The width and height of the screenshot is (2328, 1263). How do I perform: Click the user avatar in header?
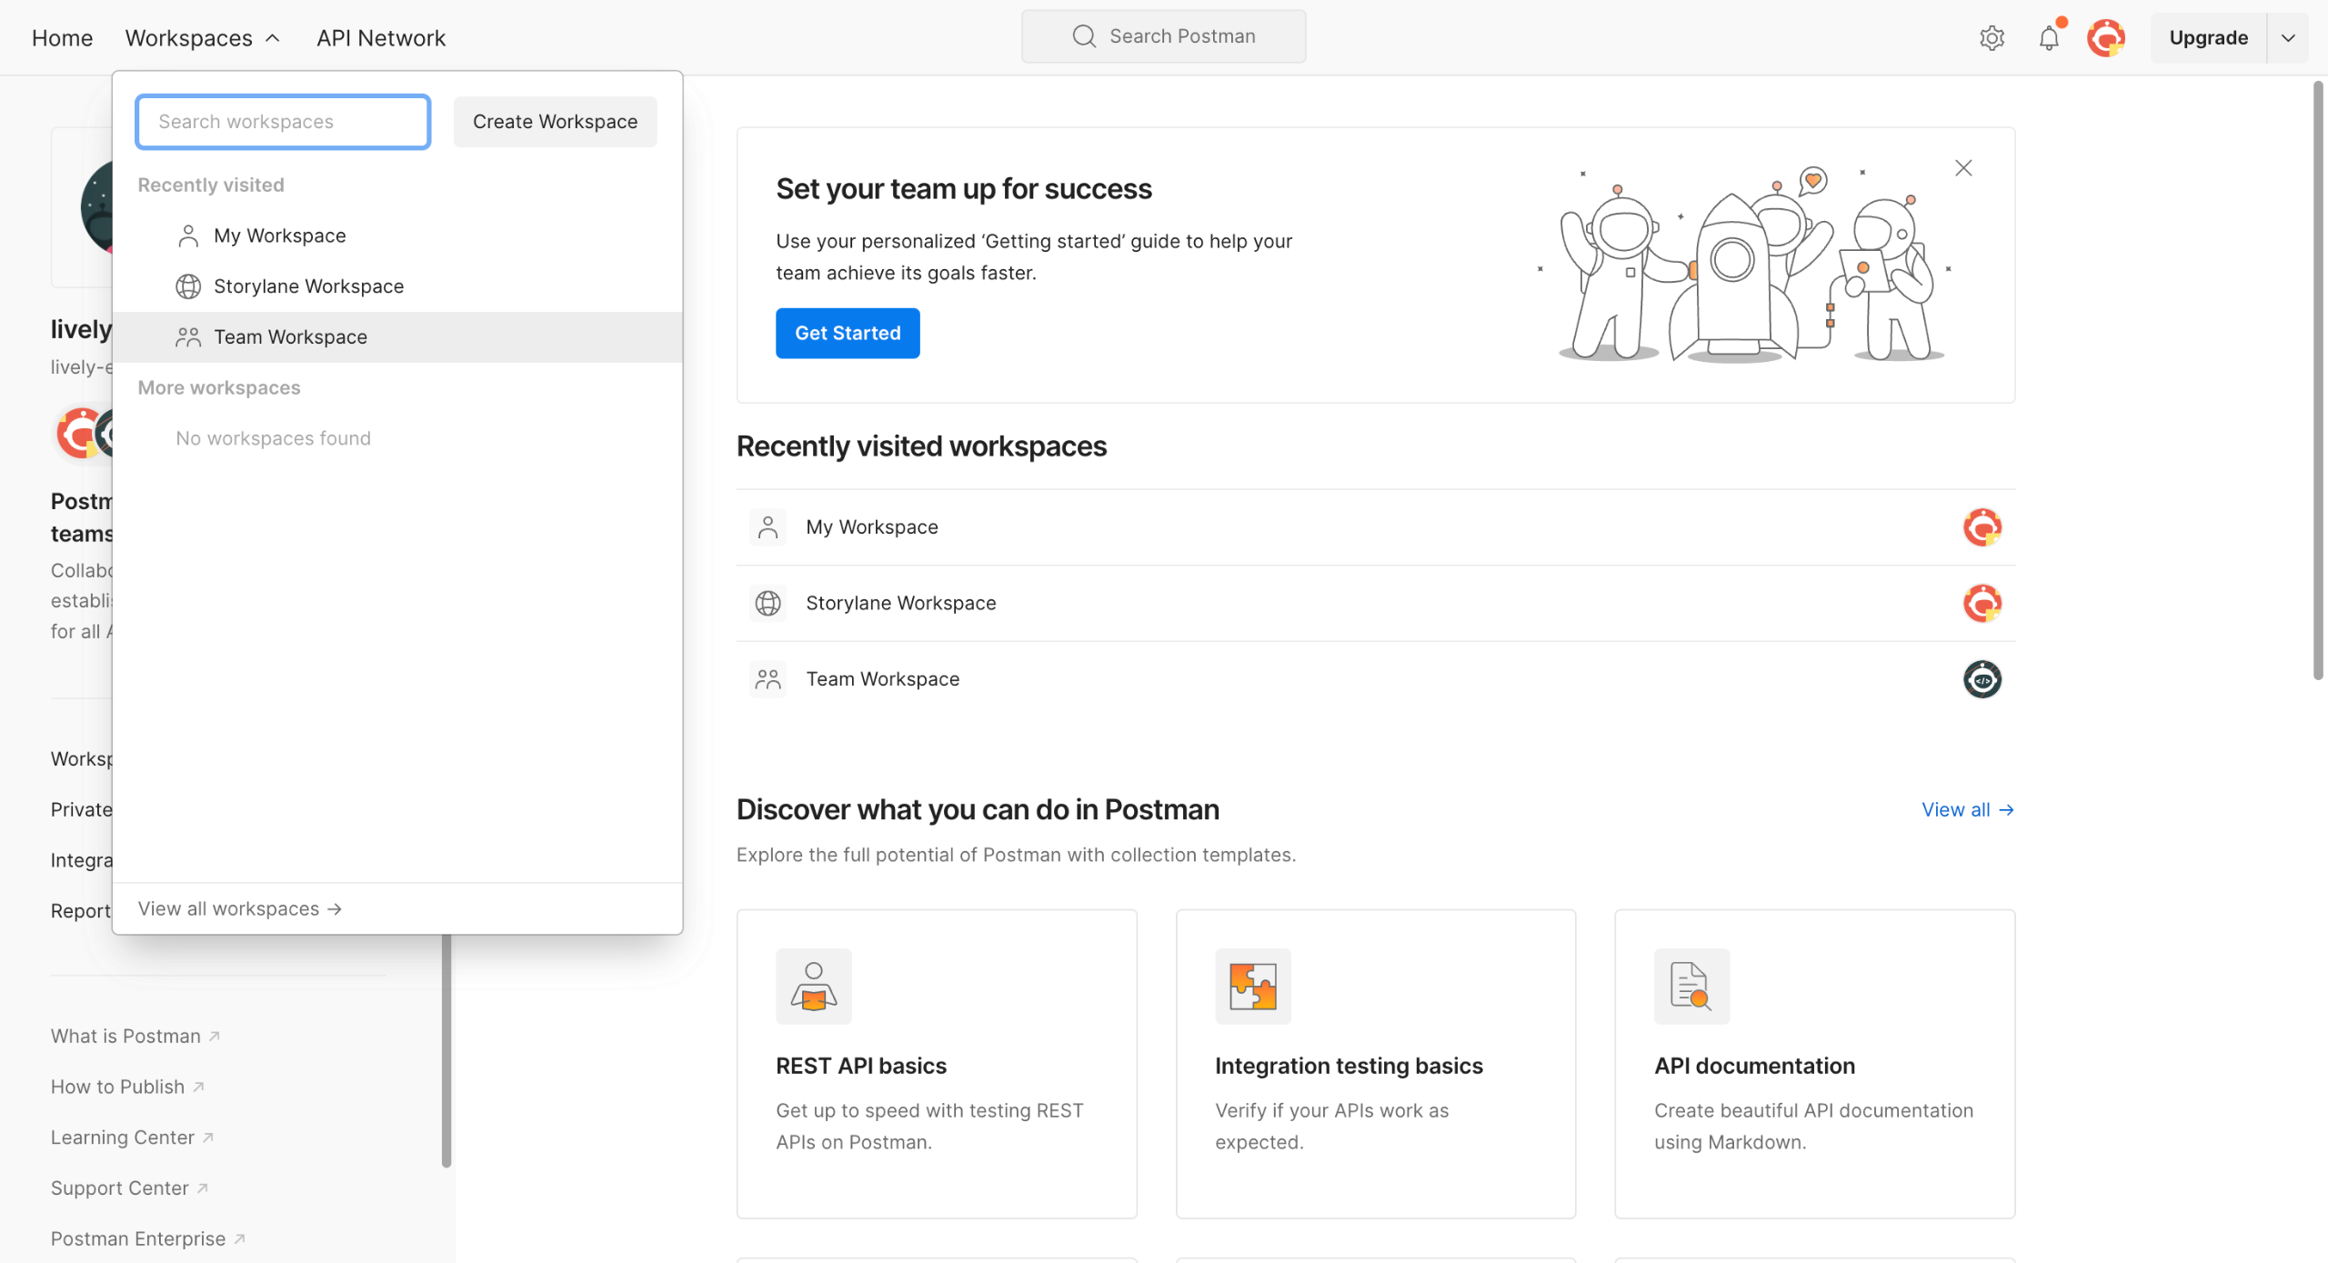2105,37
